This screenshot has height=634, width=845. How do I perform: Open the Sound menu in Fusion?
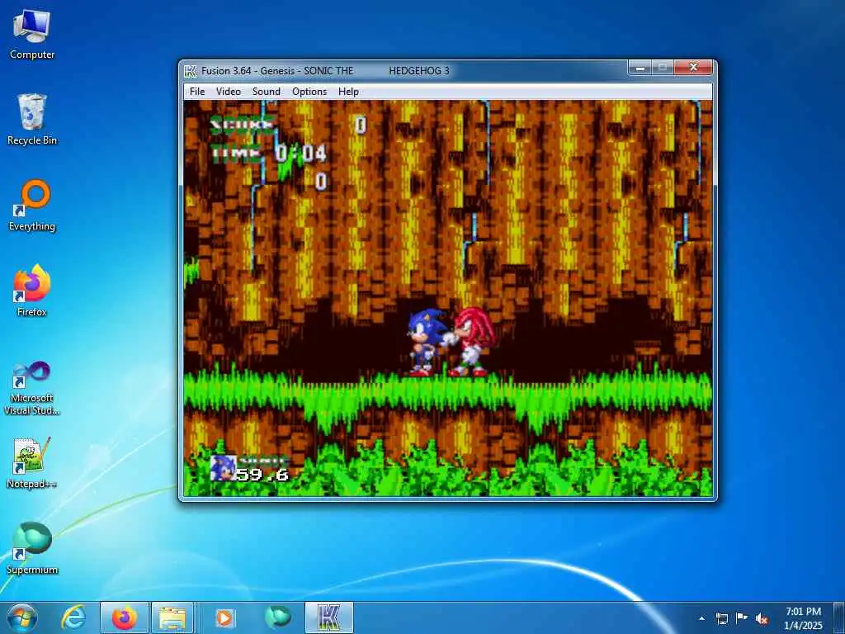click(x=267, y=92)
